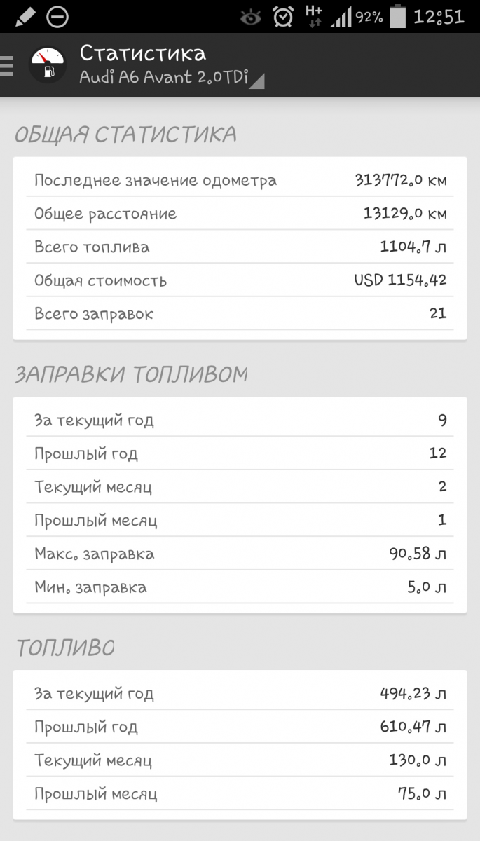The width and height of the screenshot is (480, 841).
Task: Tap the do-not-disturb status icon
Action: pyautogui.click(x=57, y=16)
